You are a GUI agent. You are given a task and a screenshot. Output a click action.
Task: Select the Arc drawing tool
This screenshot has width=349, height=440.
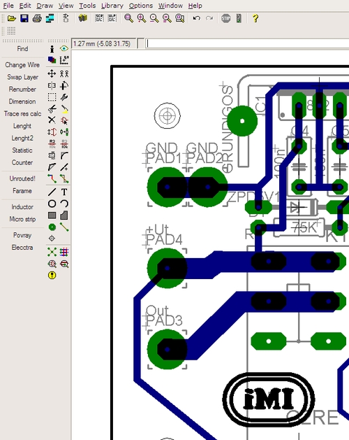click(x=64, y=204)
